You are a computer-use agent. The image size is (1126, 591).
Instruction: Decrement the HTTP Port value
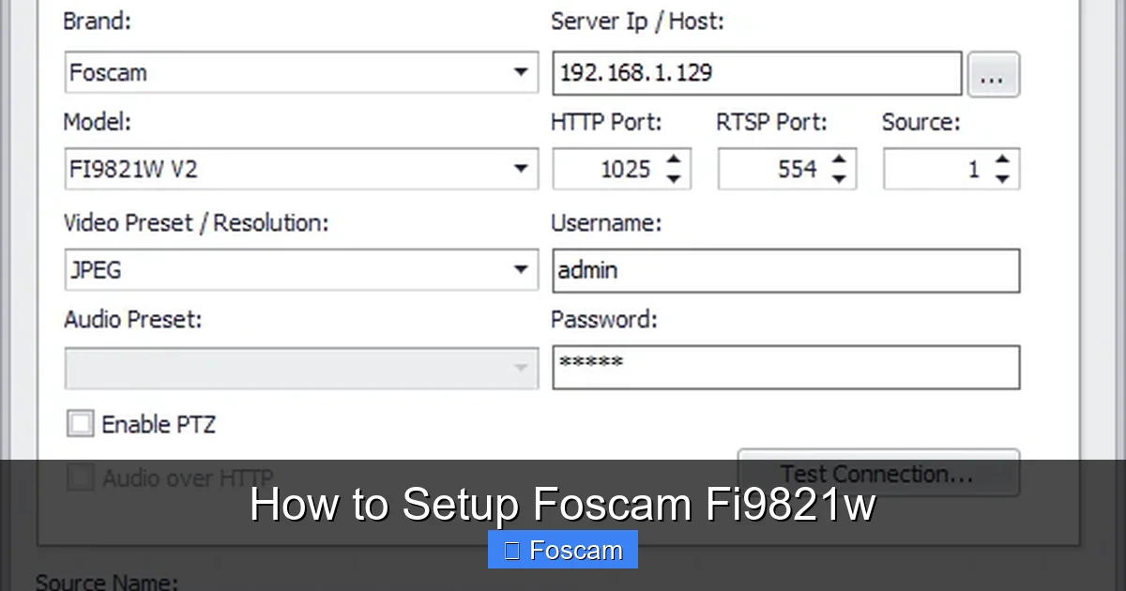673,176
